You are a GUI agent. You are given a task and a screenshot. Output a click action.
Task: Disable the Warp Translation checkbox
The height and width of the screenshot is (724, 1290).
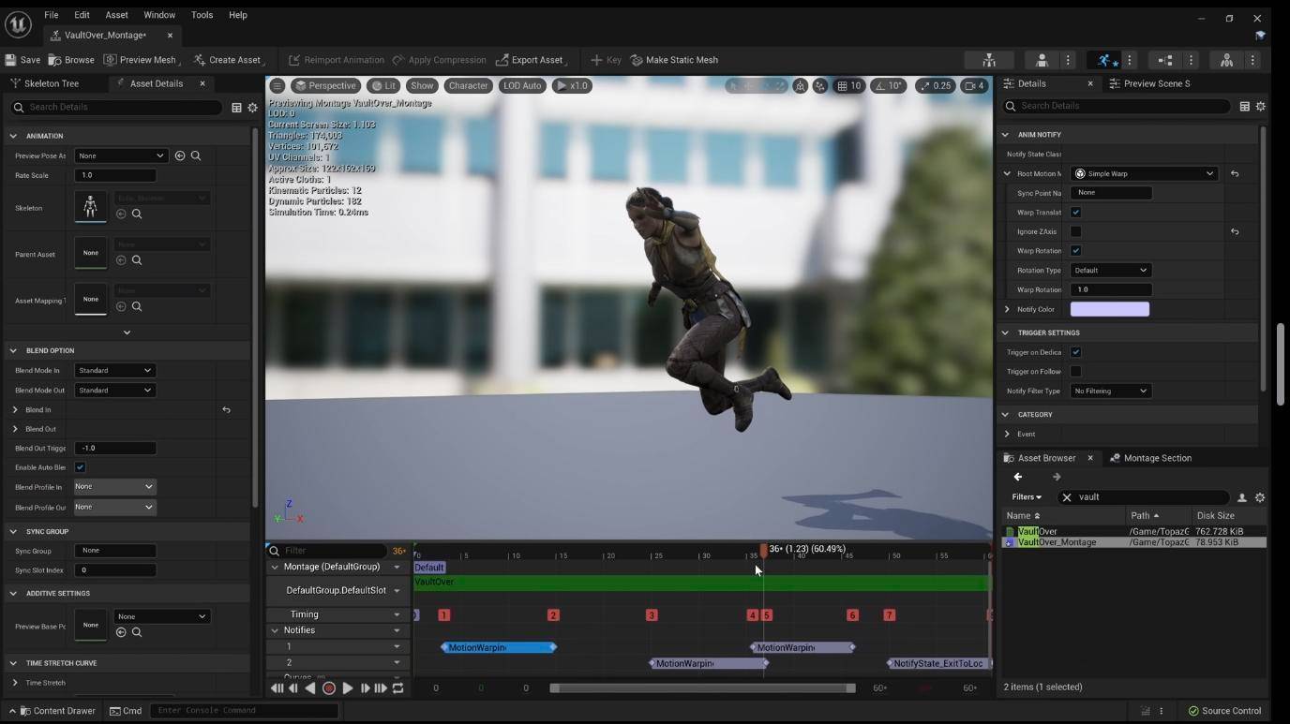click(x=1075, y=213)
